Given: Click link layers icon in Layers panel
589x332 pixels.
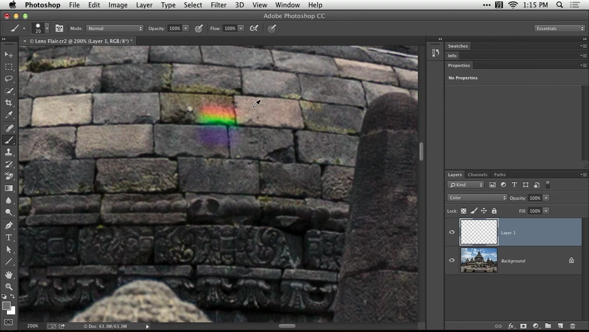Looking at the screenshot, I should (498, 326).
